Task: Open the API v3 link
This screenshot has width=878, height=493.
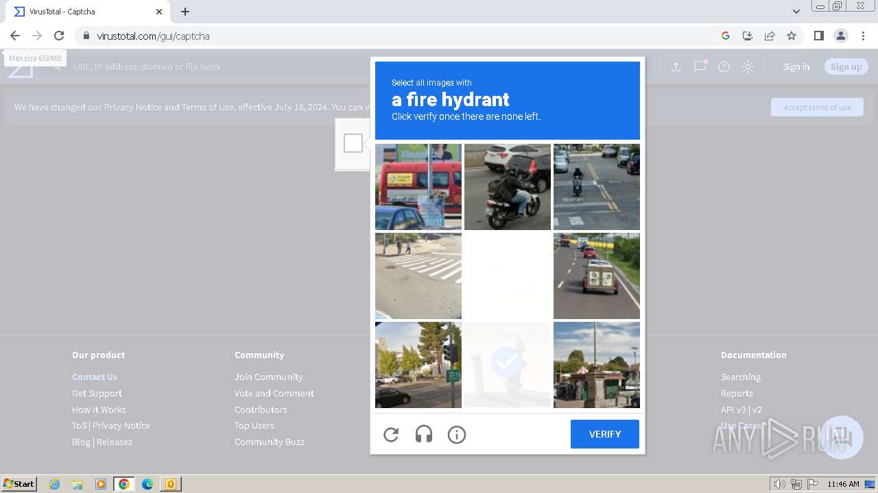Action: click(733, 409)
